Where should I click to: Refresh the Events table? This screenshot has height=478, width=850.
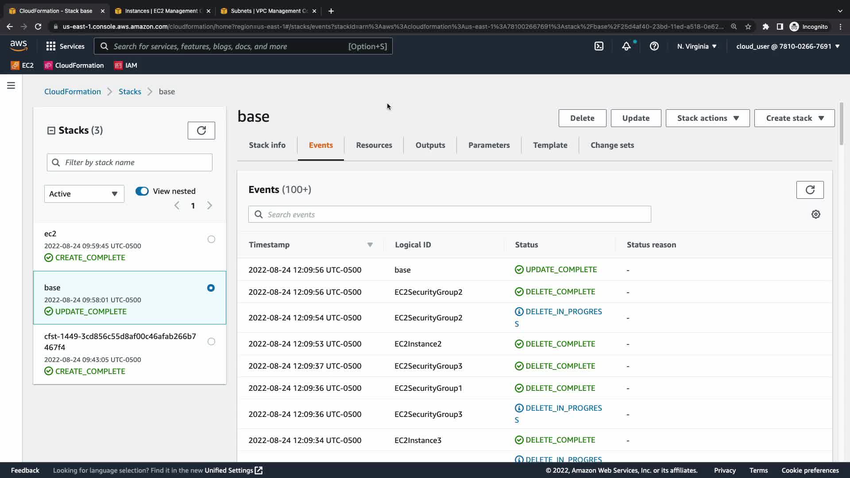pyautogui.click(x=810, y=190)
